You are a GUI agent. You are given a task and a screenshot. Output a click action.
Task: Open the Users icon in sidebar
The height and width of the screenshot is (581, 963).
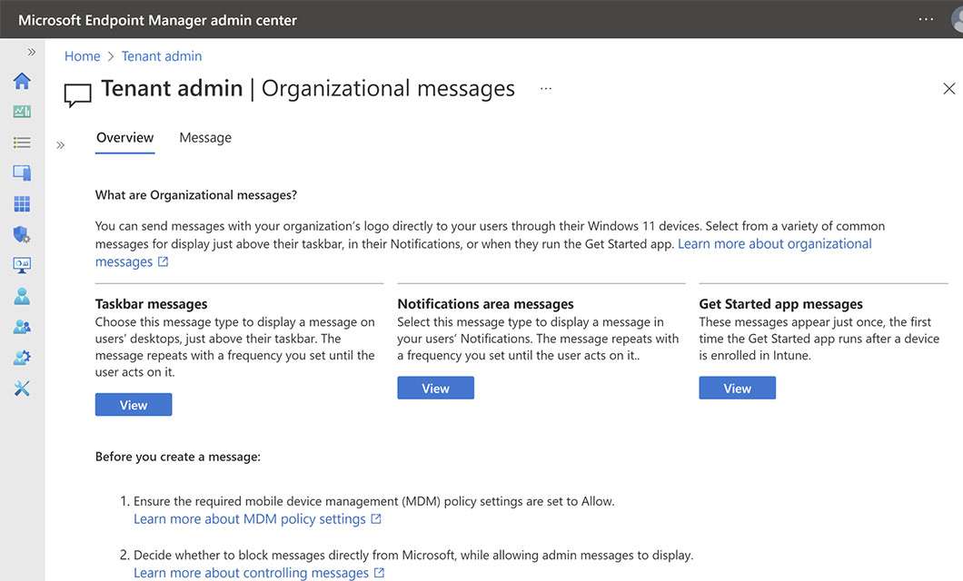[22, 296]
